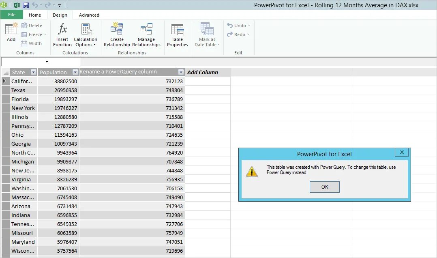Open Insert Function (fx)
Screen dimensions: 437x258
[x=62, y=35]
